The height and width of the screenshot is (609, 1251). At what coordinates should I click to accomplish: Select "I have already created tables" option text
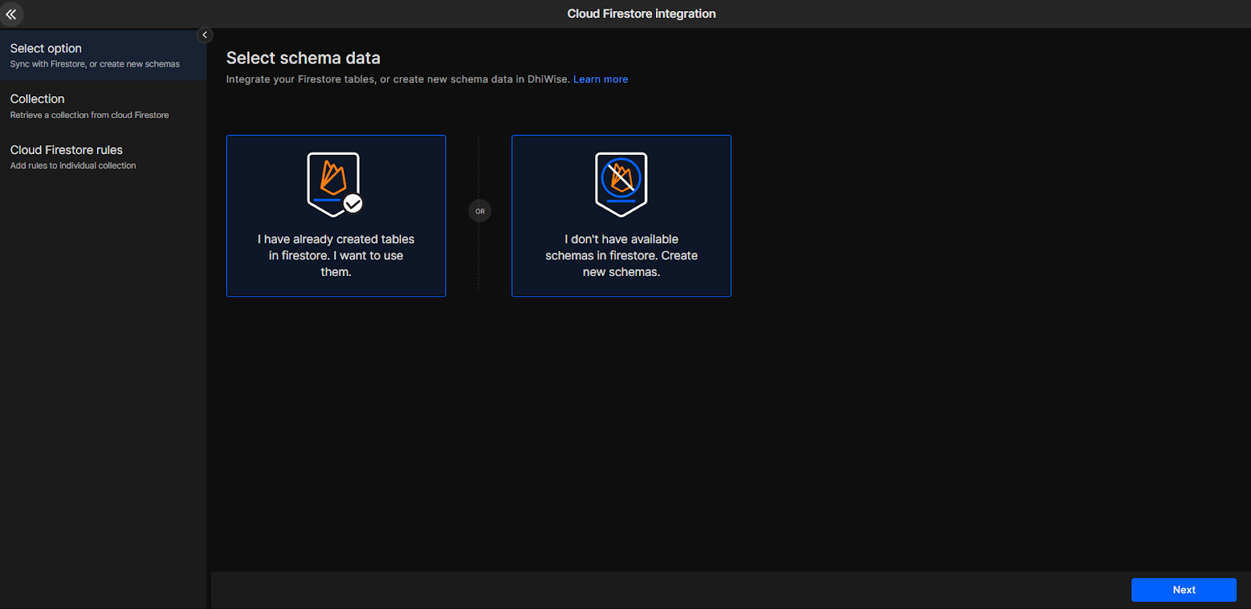336,256
